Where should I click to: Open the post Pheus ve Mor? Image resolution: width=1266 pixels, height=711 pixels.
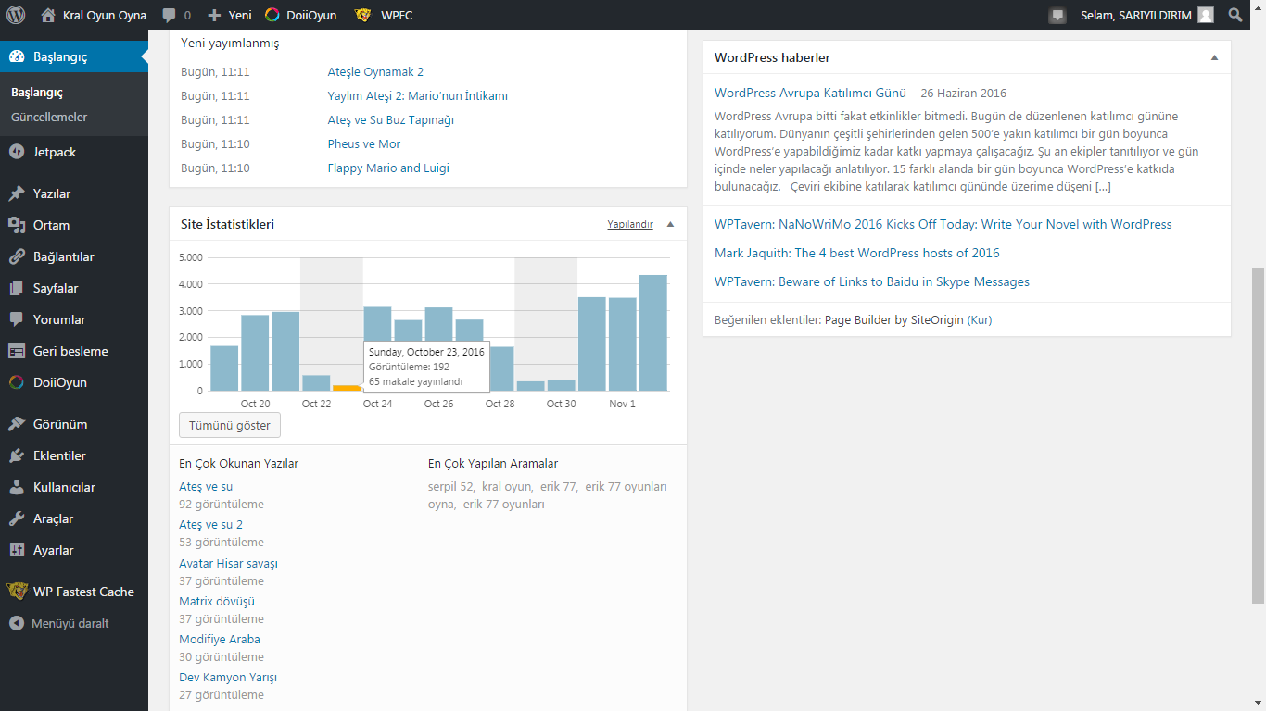[364, 144]
